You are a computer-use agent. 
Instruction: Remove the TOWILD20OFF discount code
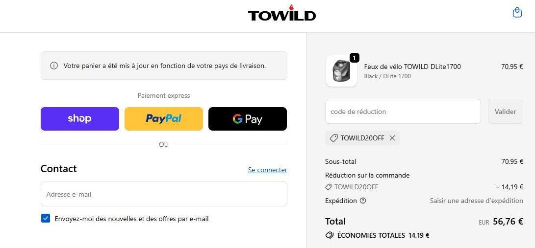pos(392,138)
